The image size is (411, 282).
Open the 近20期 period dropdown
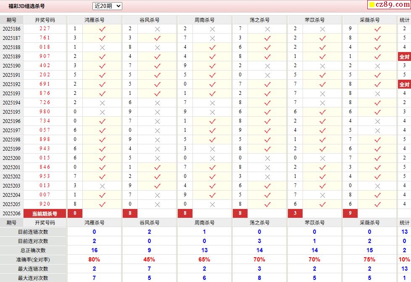click(107, 6)
